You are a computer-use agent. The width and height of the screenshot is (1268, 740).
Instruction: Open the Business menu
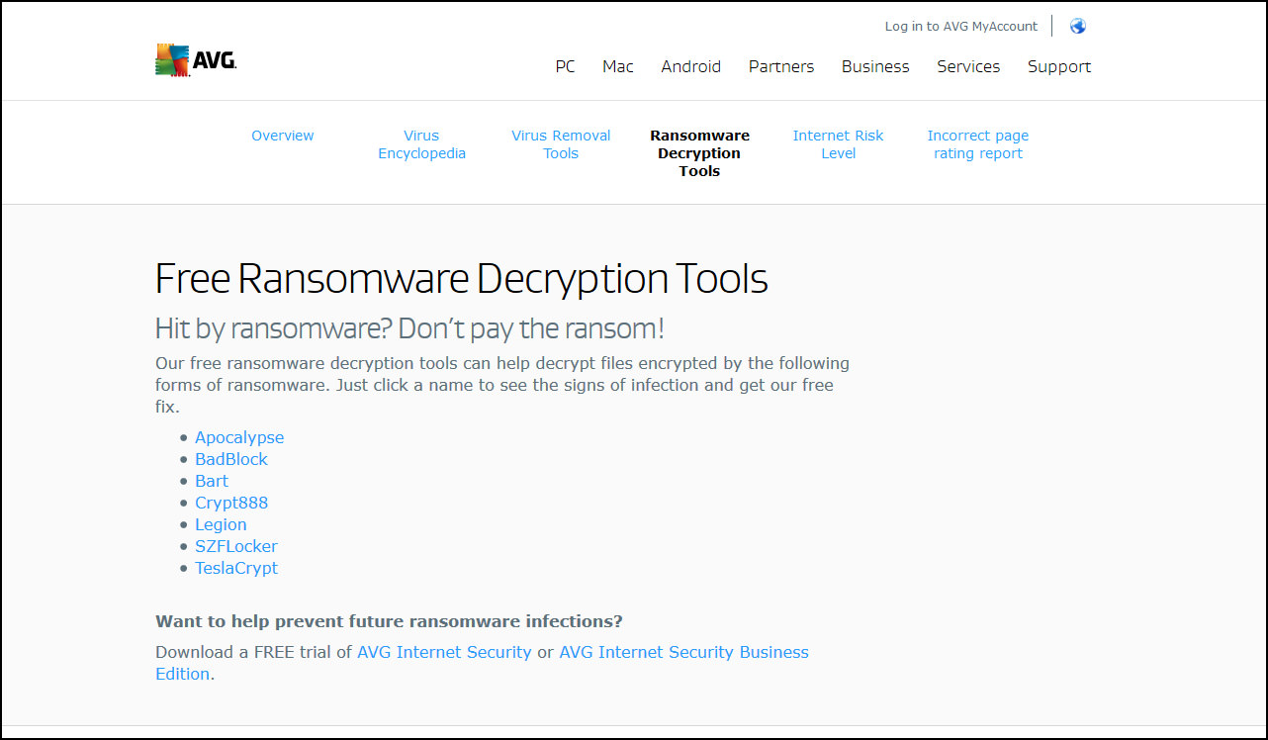click(875, 66)
